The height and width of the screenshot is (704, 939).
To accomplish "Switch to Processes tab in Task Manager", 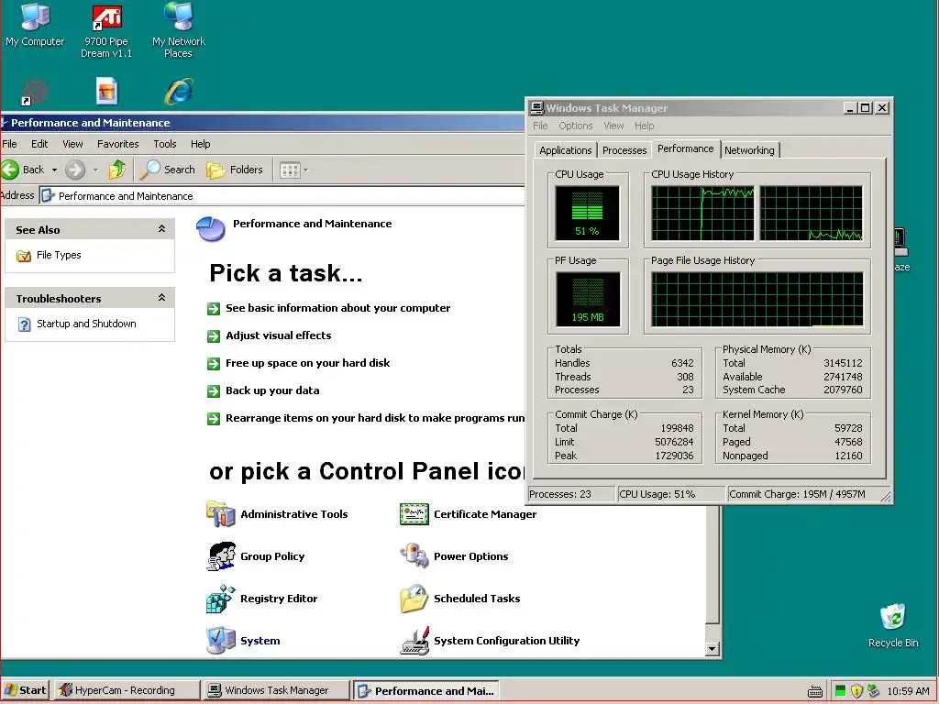I will (x=624, y=150).
